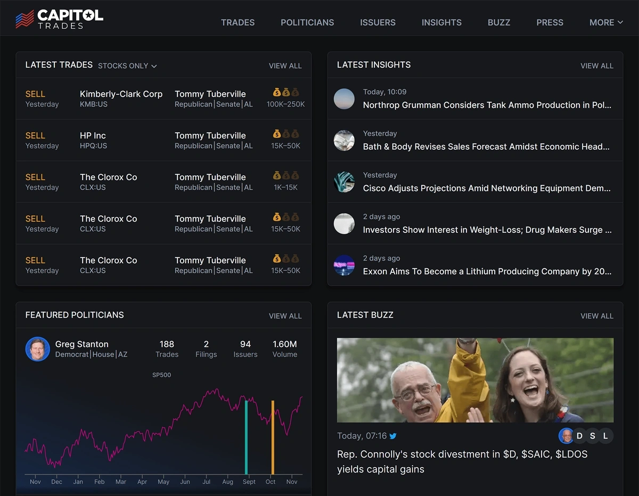Viewport: 639px width, 496px height.
Task: Click money bag icons for 100K–250K trade
Action: (286, 92)
